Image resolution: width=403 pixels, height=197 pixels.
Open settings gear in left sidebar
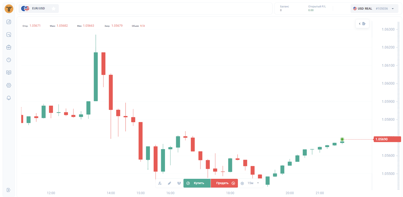click(9, 85)
